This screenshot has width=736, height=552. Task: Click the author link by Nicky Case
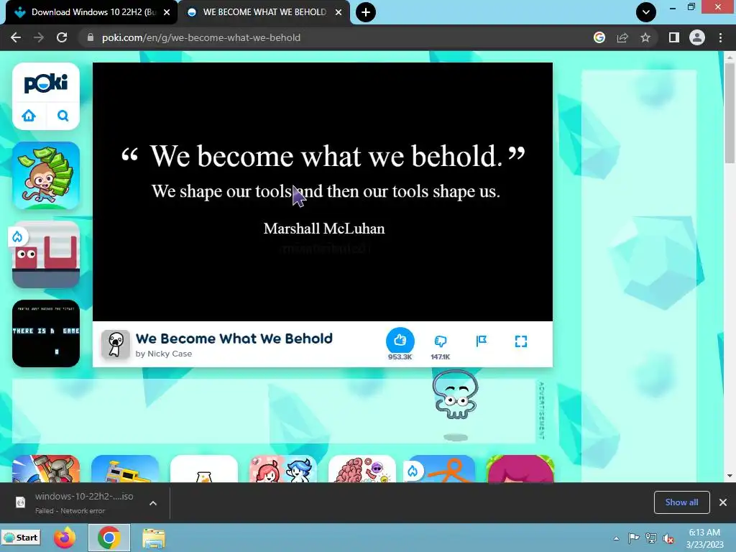click(163, 354)
